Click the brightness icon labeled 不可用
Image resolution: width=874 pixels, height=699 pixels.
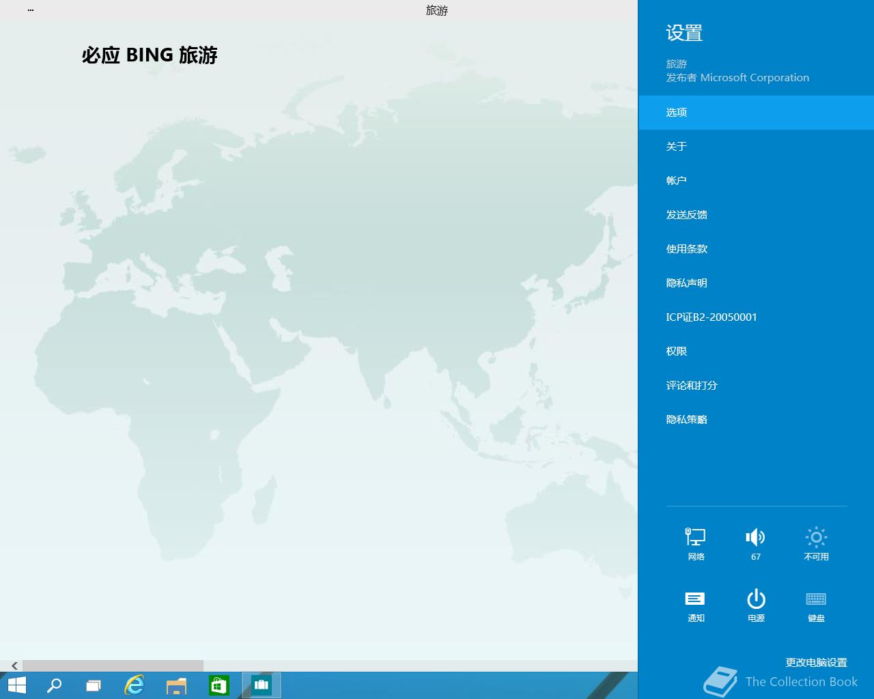pyautogui.click(x=816, y=544)
